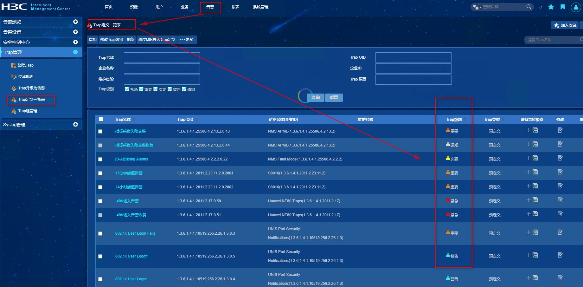The width and height of the screenshot is (583, 287).
Task: Click plus icon in 指标采集失败告警 row
Action: (x=528, y=130)
